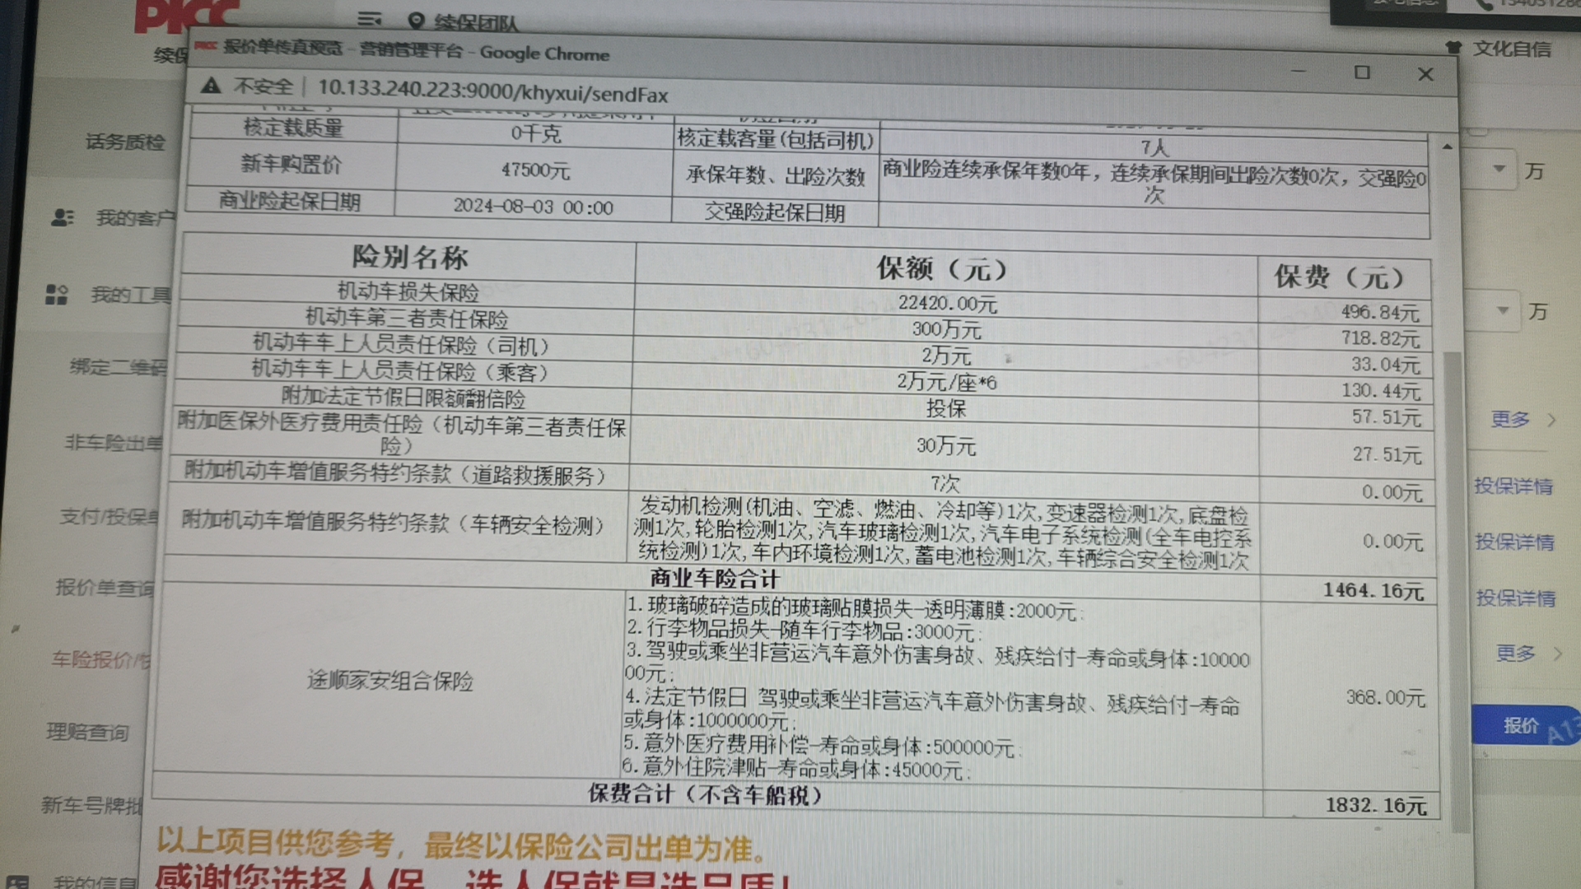Click 附加法定节假日限额翻倍险 row name
This screenshot has height=889, width=1581.
403,398
